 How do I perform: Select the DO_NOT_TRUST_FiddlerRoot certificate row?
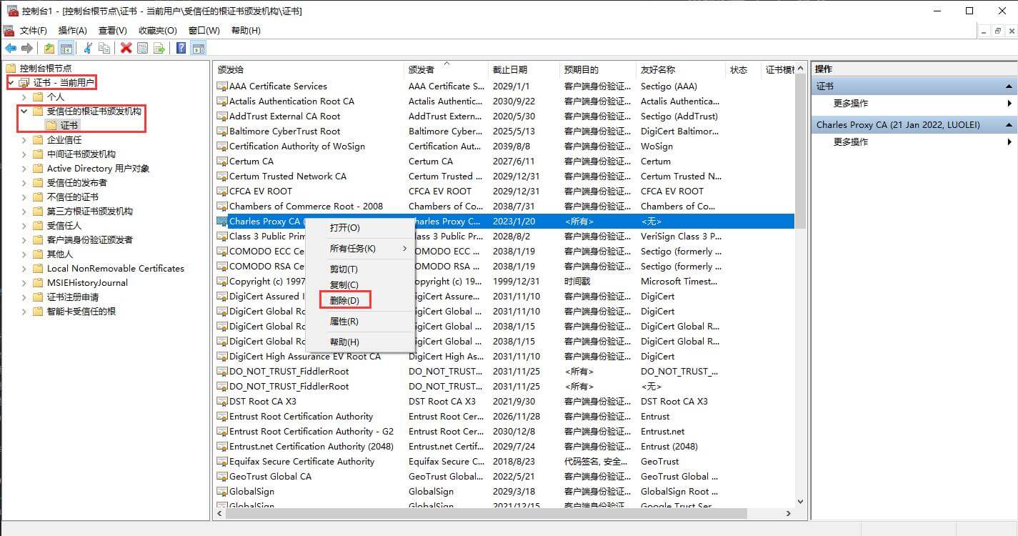[x=289, y=372]
